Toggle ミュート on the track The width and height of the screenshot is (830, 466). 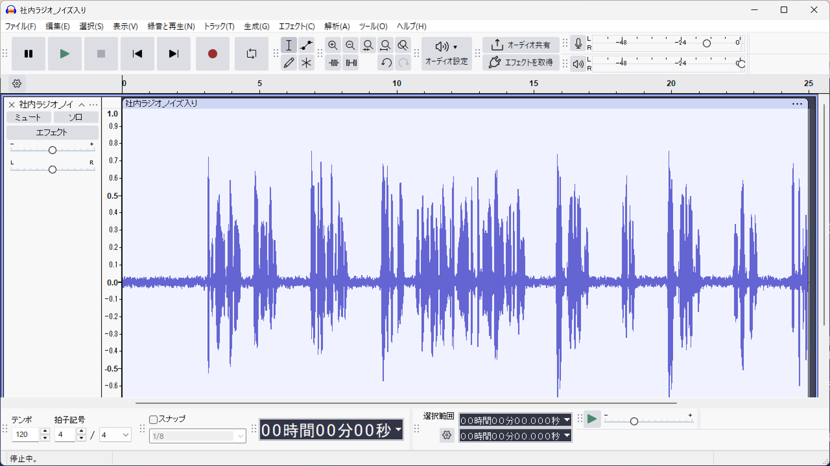tap(29, 117)
